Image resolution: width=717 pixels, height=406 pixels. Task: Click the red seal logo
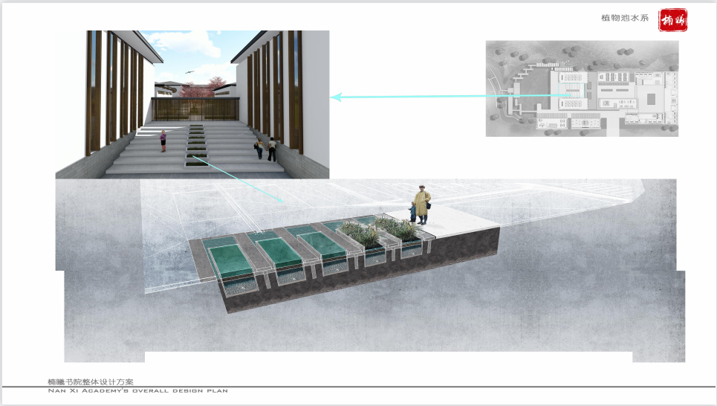coord(673,20)
